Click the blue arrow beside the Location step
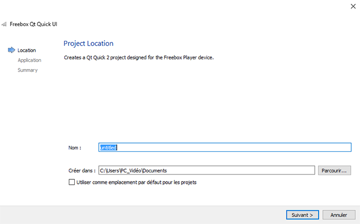The height and width of the screenshot is (224, 360). click(x=11, y=51)
